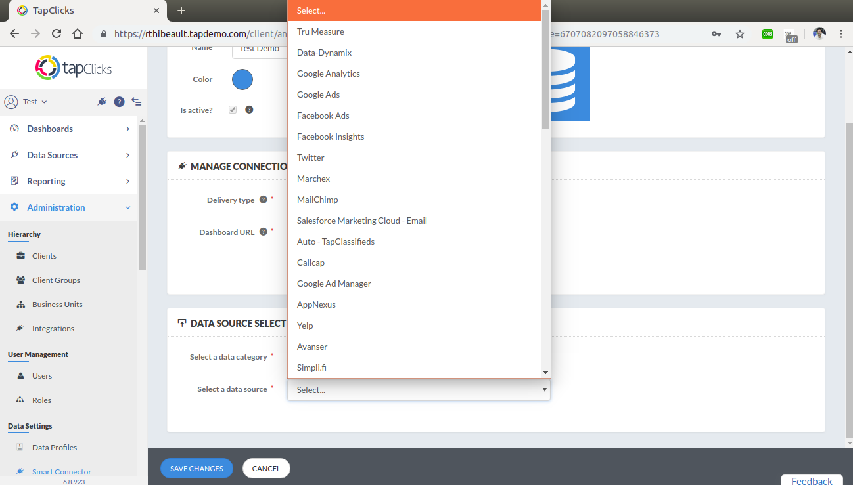This screenshot has height=485, width=853.
Task: Go to browser home page icon
Action: [78, 34]
